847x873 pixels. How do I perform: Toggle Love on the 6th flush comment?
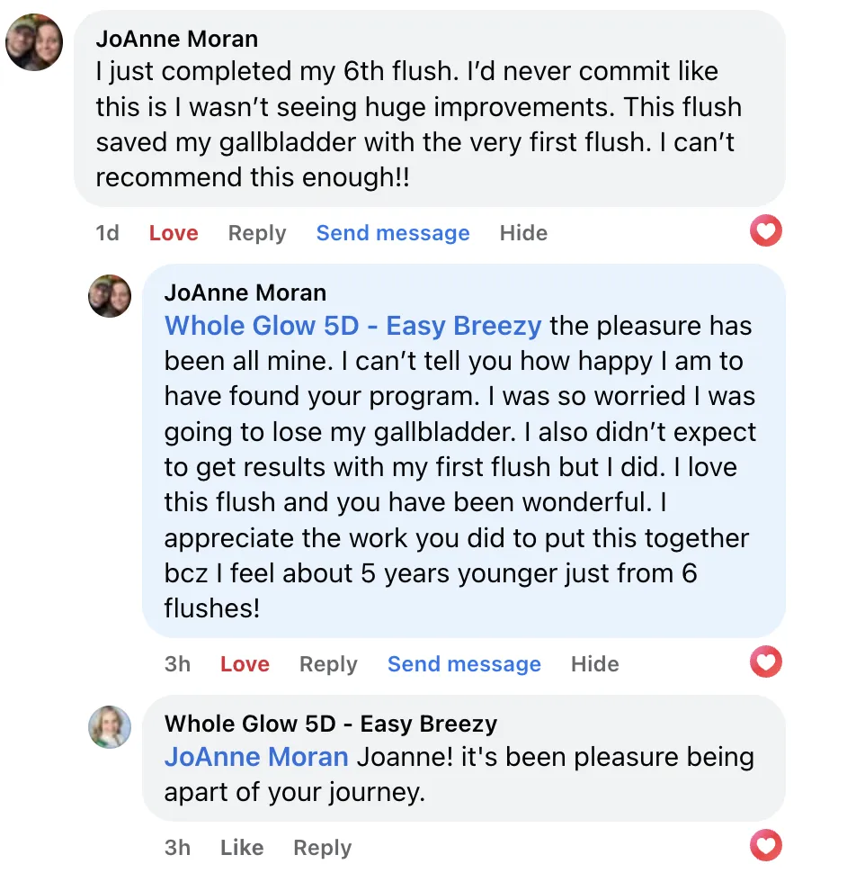(174, 233)
